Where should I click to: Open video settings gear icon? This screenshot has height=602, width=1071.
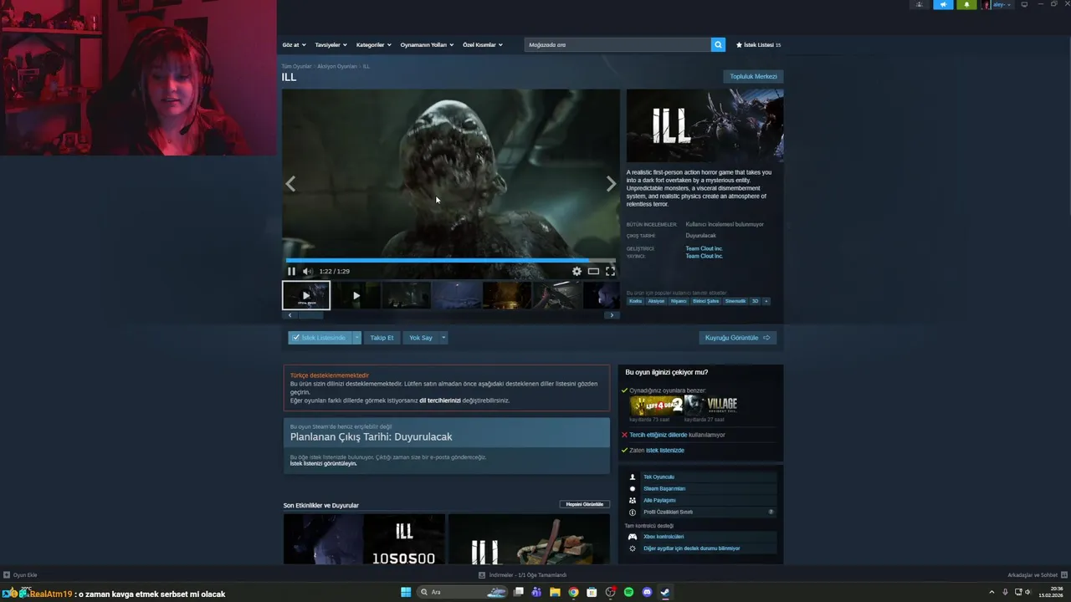coord(576,271)
